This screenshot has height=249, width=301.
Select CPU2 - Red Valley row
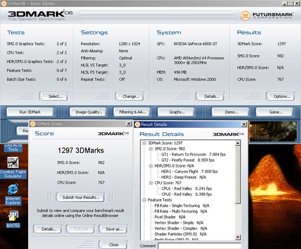click(x=187, y=194)
